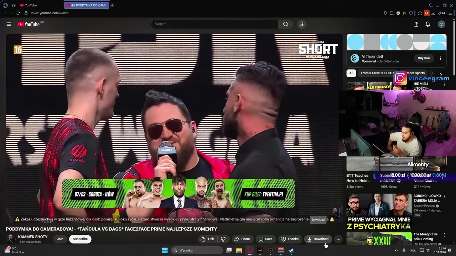The height and width of the screenshot is (256, 456).
Task: Open the Opera main menu icon
Action: (x=5, y=5)
